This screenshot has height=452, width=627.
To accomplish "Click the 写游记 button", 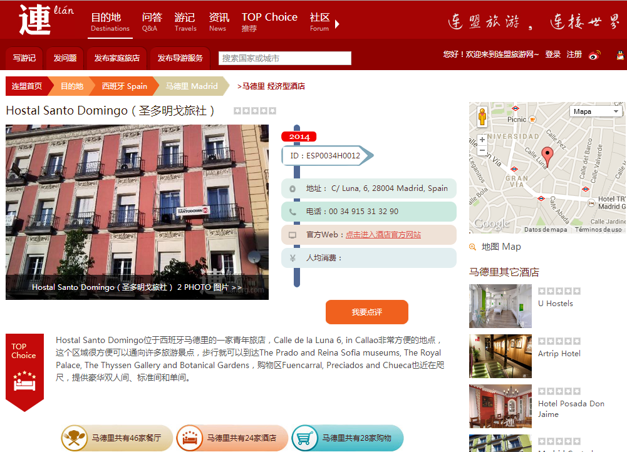I will click(24, 58).
